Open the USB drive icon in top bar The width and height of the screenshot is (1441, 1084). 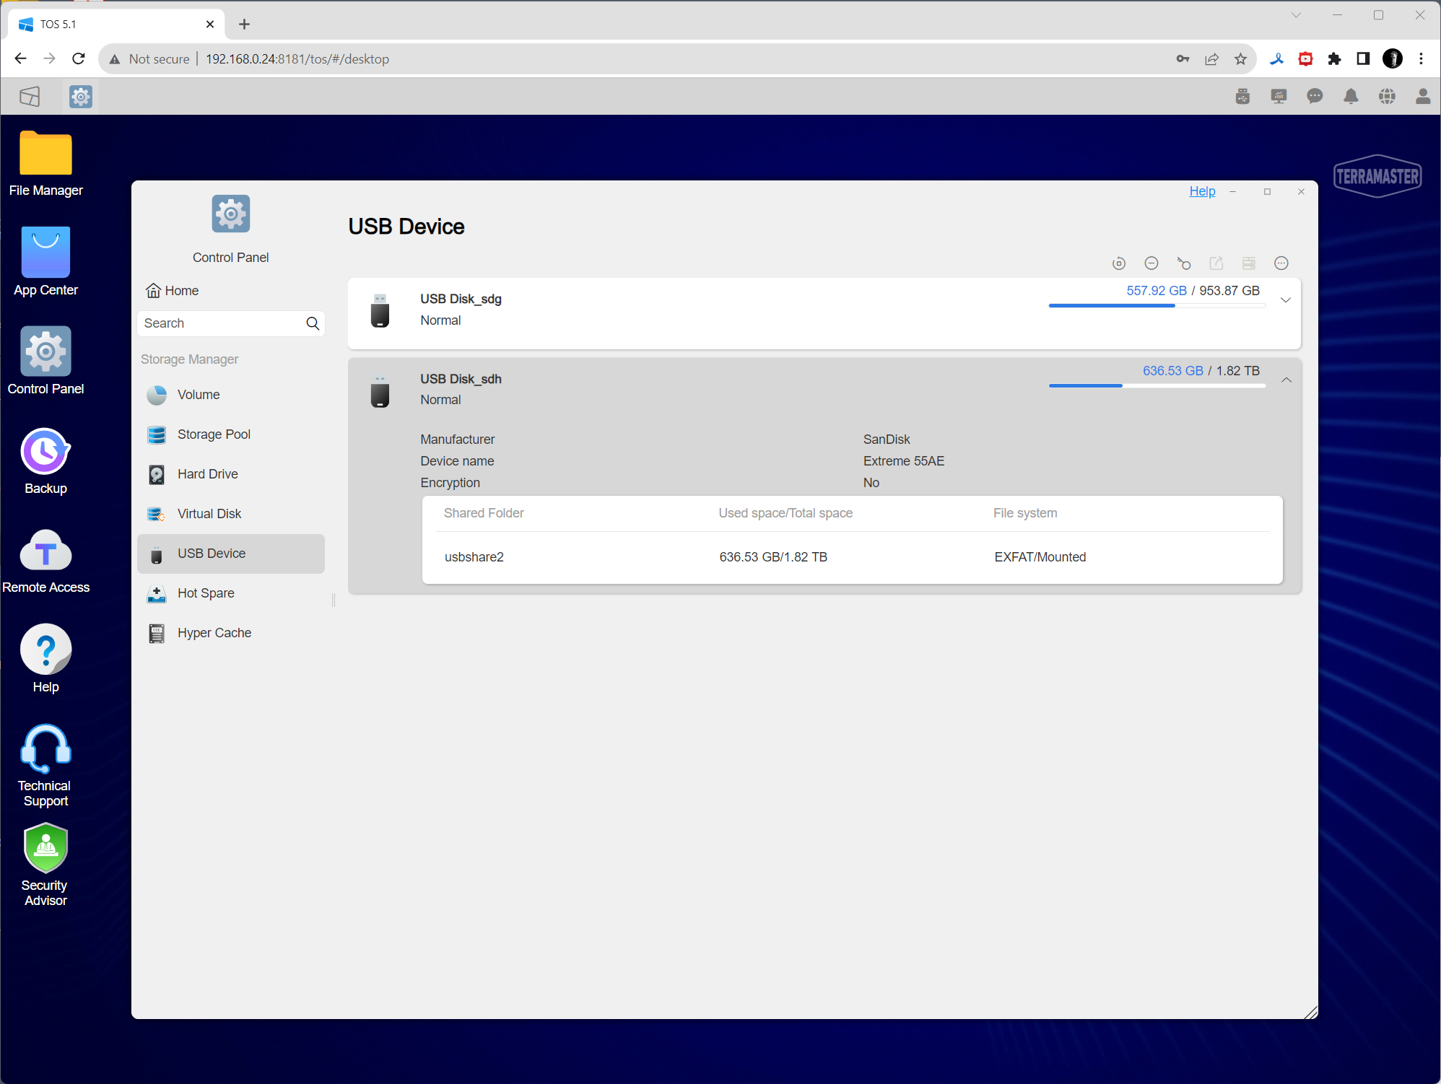(x=1242, y=97)
